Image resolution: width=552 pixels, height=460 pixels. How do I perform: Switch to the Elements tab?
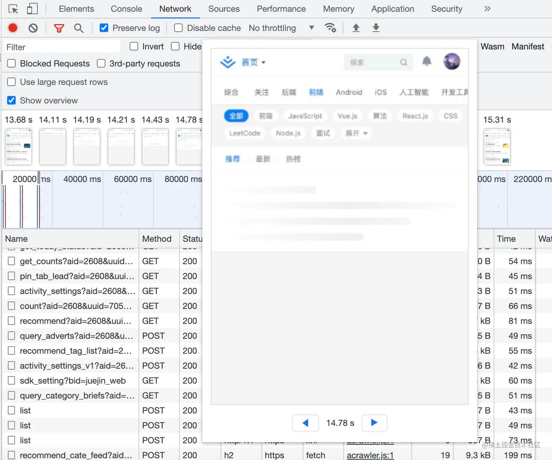click(x=76, y=9)
